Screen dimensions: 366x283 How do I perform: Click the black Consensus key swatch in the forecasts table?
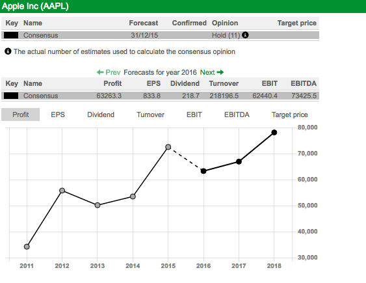11,96
